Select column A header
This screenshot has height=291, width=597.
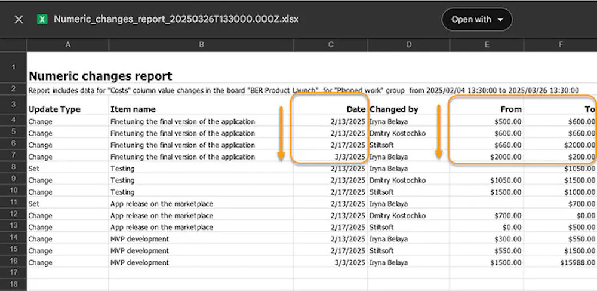(67, 45)
